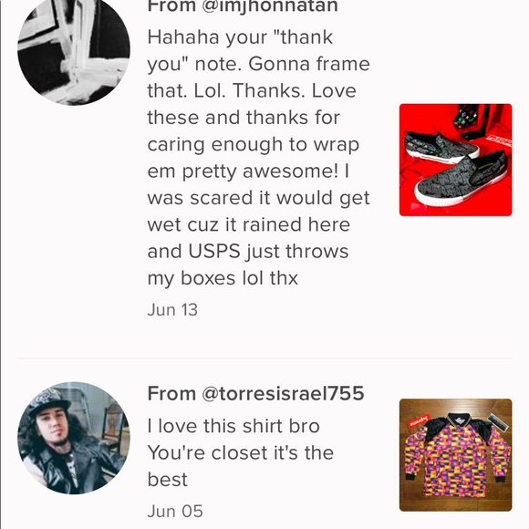Image resolution: width=529 pixels, height=529 pixels.
Task: Tap the 'Hahaha your "thank' review line
Action: 240,37
